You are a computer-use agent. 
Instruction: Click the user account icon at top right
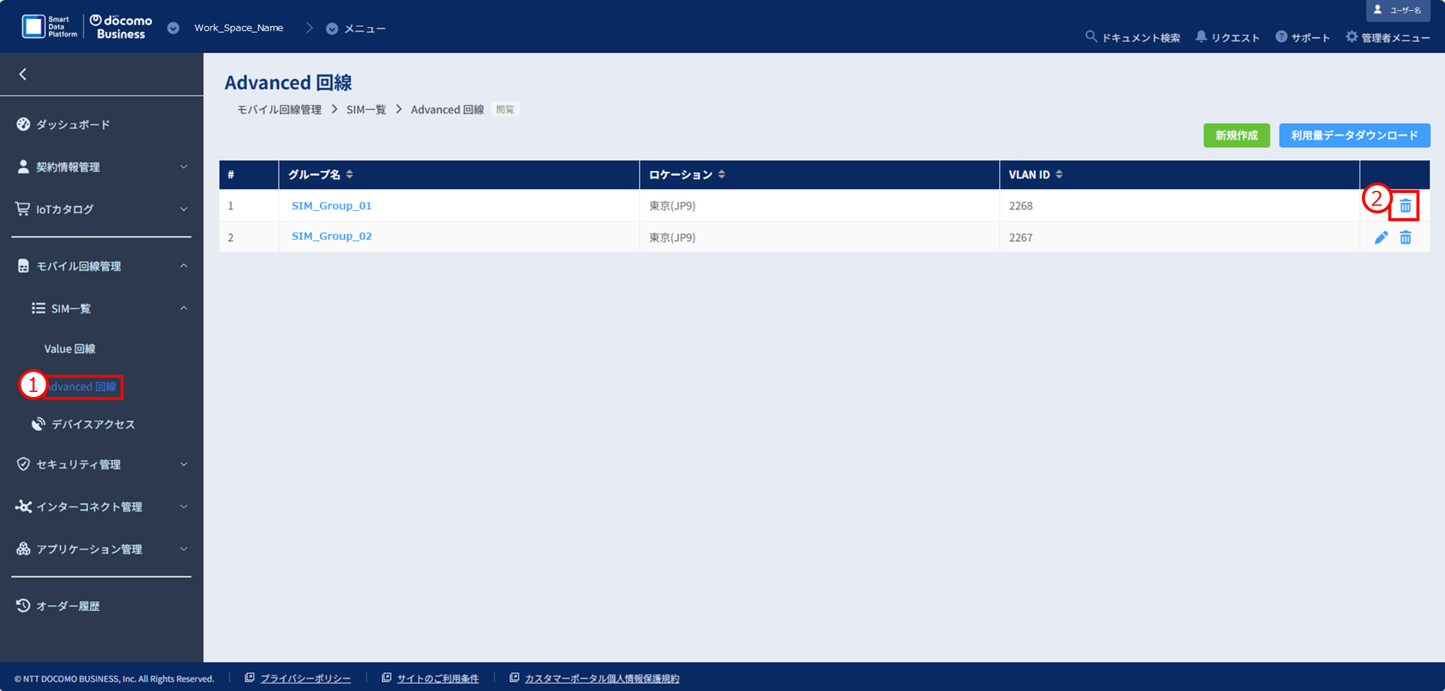coord(1377,9)
